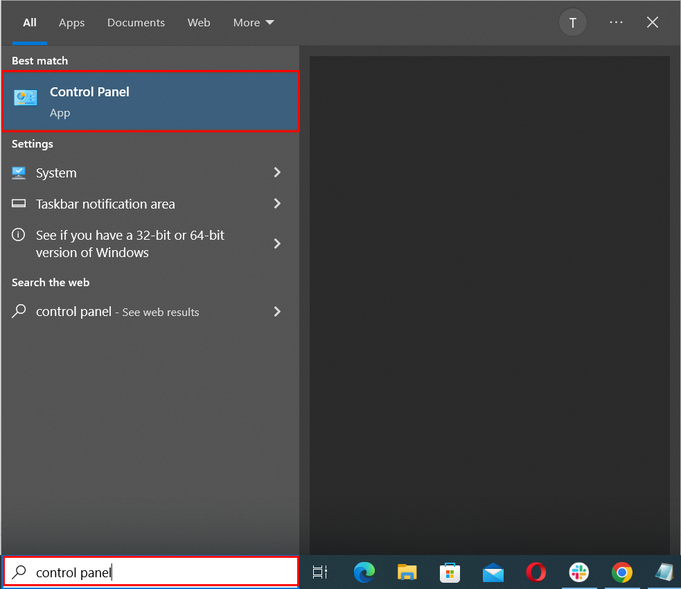Image resolution: width=681 pixels, height=589 pixels.
Task: Click inside the search input field
Action: point(150,572)
